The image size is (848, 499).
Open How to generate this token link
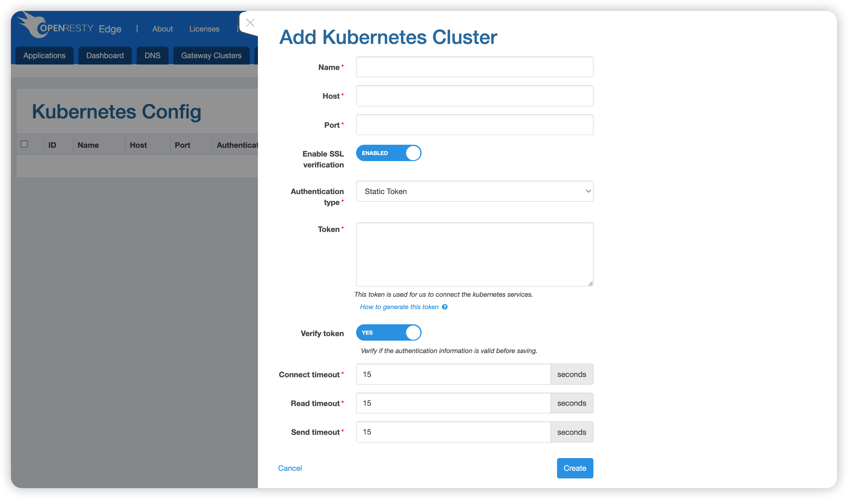[x=399, y=307]
